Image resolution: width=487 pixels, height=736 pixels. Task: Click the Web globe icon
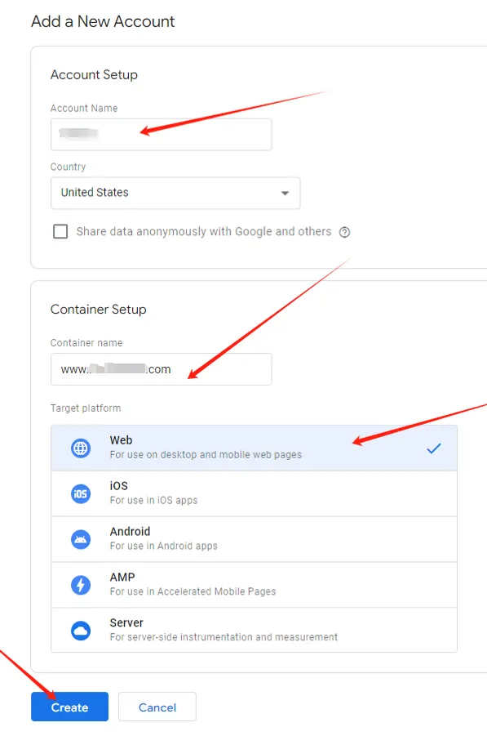[81, 448]
